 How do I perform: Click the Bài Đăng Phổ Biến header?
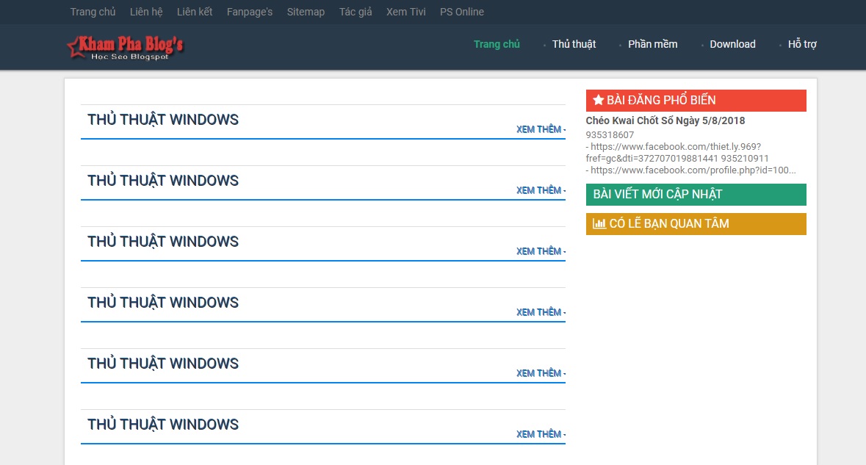(x=696, y=101)
